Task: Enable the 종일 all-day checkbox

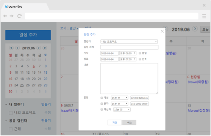Action: 140,53
